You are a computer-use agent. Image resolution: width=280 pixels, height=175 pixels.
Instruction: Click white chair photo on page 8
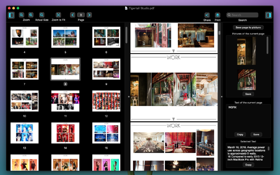[x=207, y=89]
